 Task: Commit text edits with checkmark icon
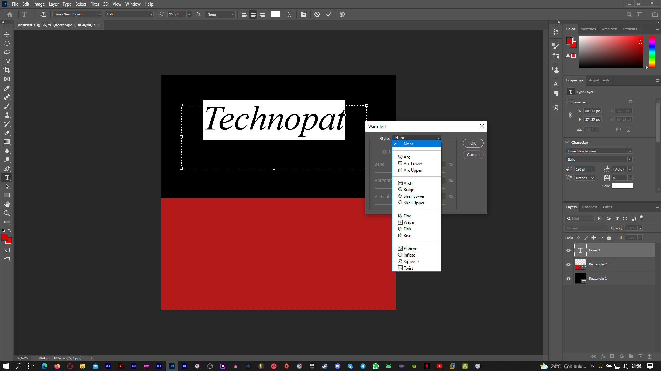[x=329, y=14]
